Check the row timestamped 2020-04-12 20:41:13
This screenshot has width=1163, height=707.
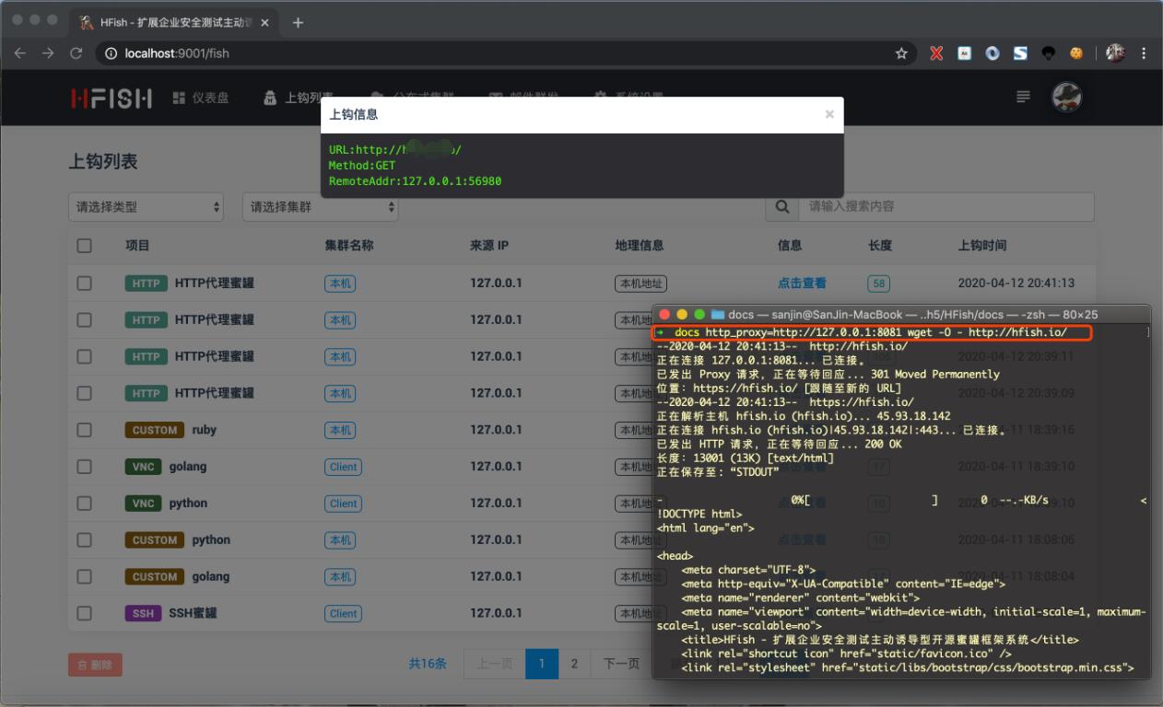tap(85, 283)
